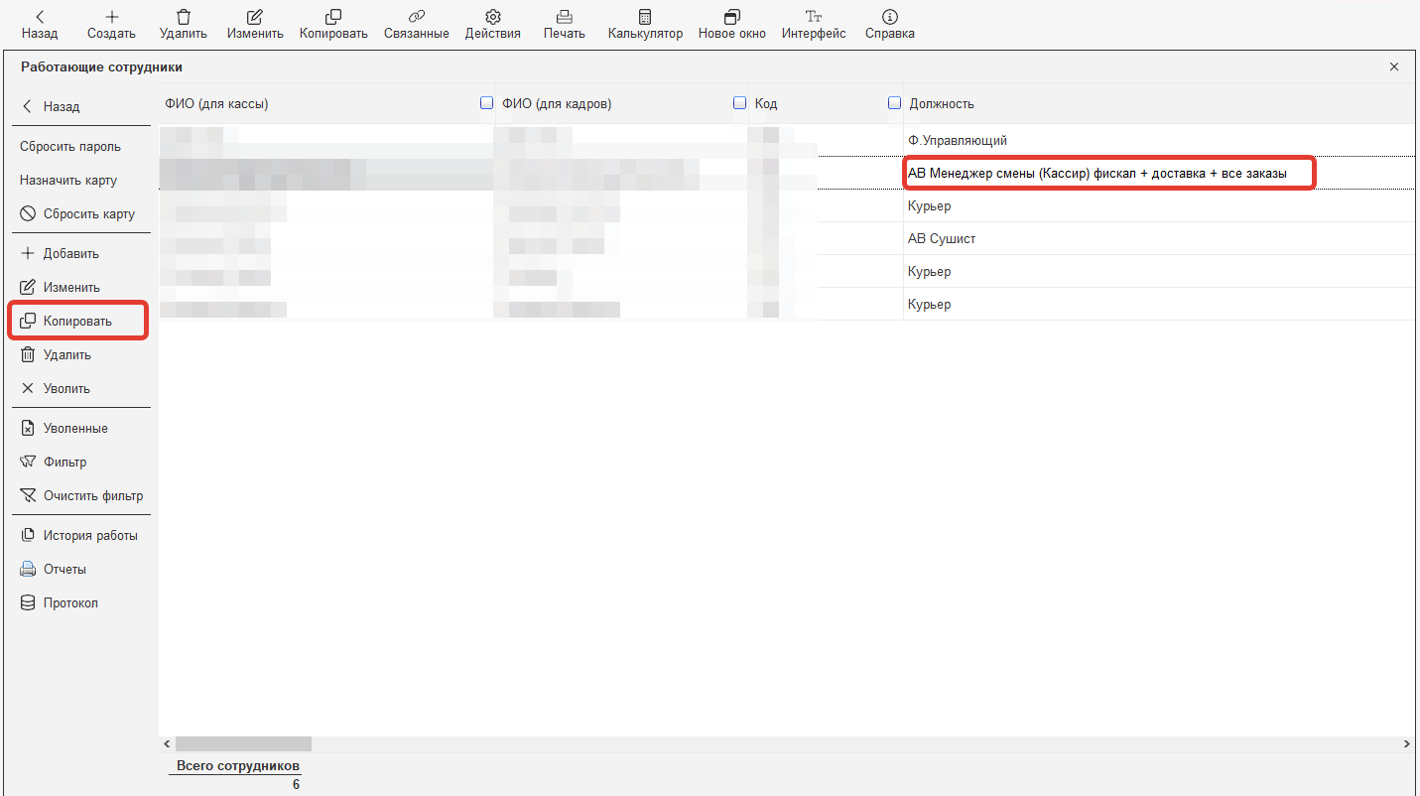Go back using sidebar Назад chevron
The width and height of the screenshot is (1420, 796).
pos(28,106)
